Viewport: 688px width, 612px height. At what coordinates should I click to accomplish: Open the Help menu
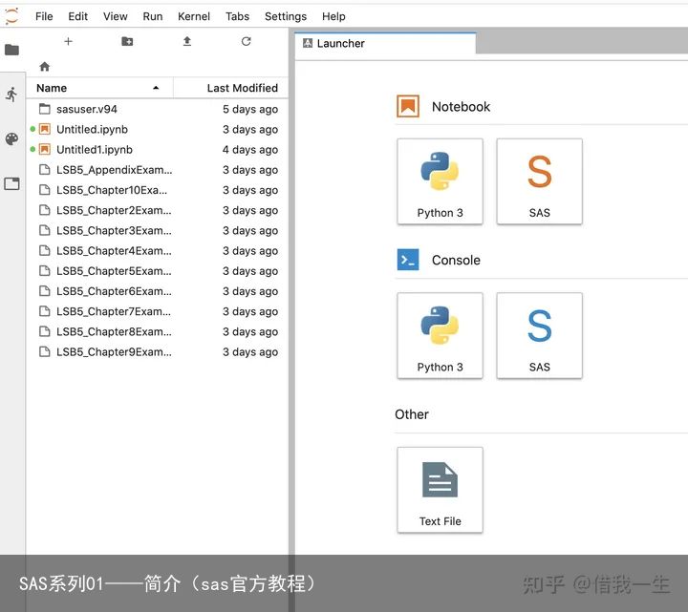[333, 16]
